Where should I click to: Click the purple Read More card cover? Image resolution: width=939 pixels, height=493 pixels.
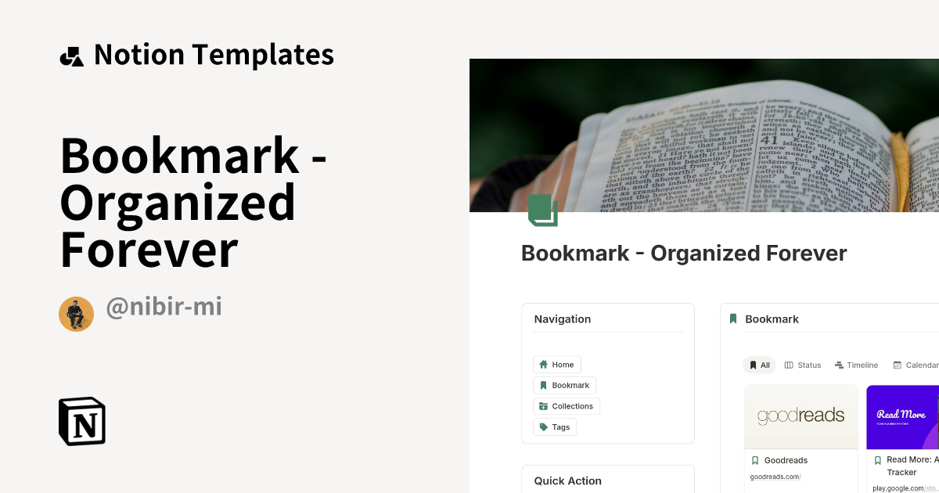click(x=904, y=416)
